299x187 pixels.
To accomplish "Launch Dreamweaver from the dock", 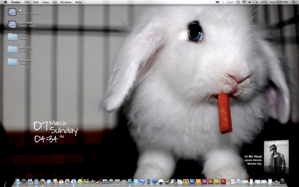I will point(217,181).
